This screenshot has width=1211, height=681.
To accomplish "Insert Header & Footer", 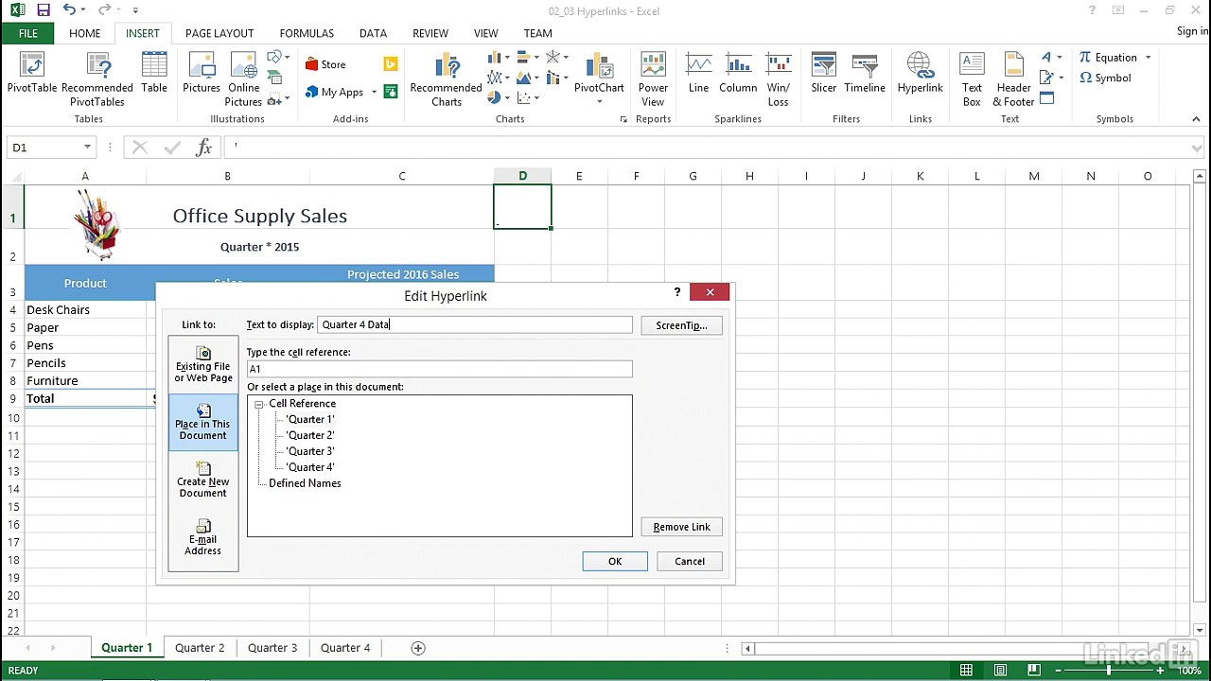I will pos(1013,79).
